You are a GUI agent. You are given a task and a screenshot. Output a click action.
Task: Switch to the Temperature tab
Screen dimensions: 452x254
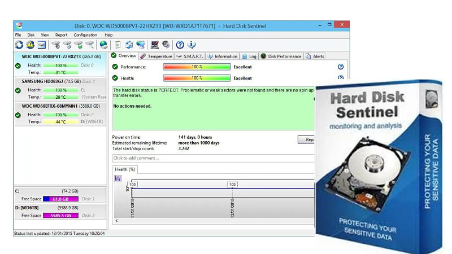[x=157, y=56]
